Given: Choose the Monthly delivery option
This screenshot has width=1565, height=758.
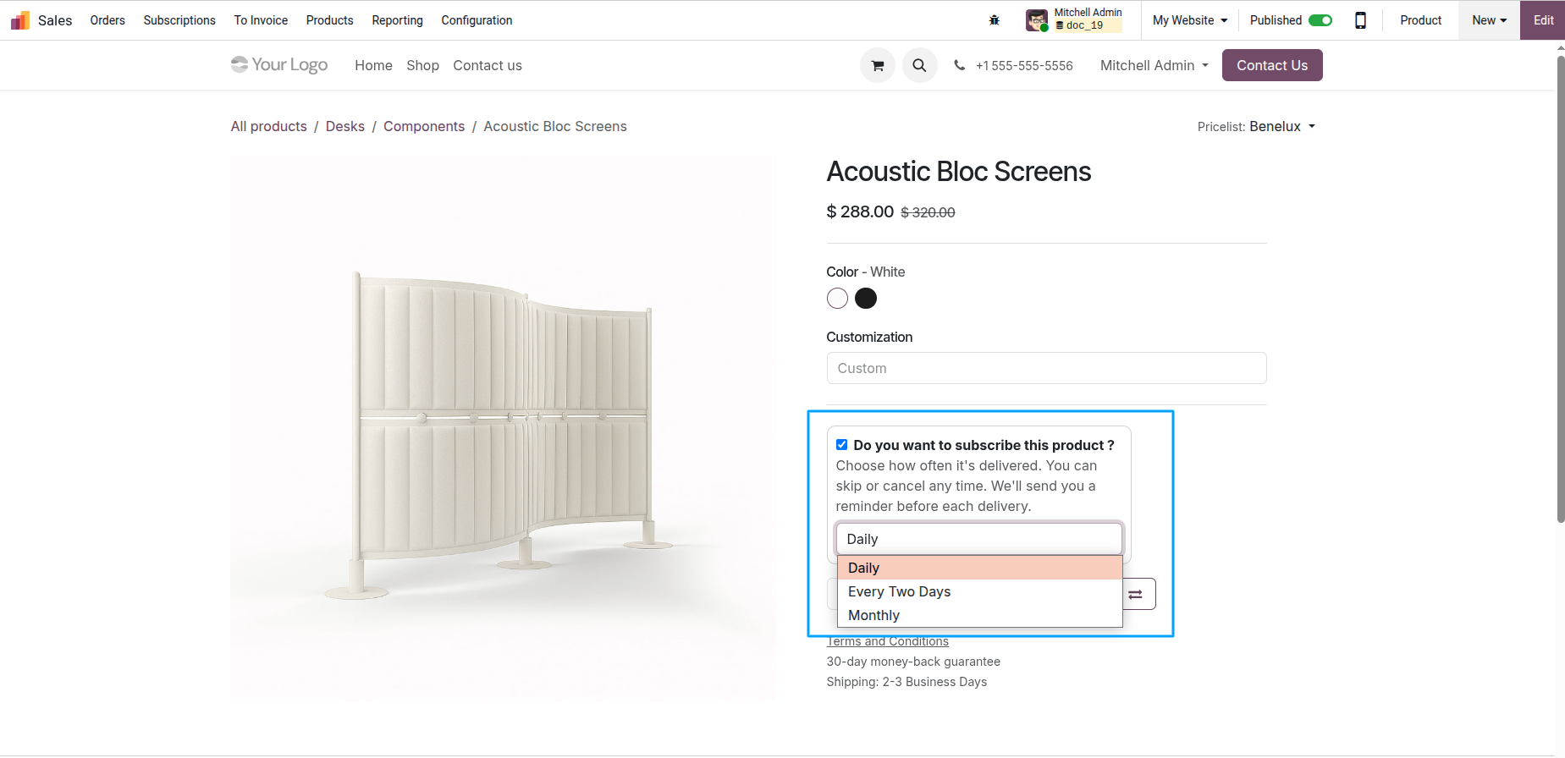Looking at the screenshot, I should coord(979,615).
